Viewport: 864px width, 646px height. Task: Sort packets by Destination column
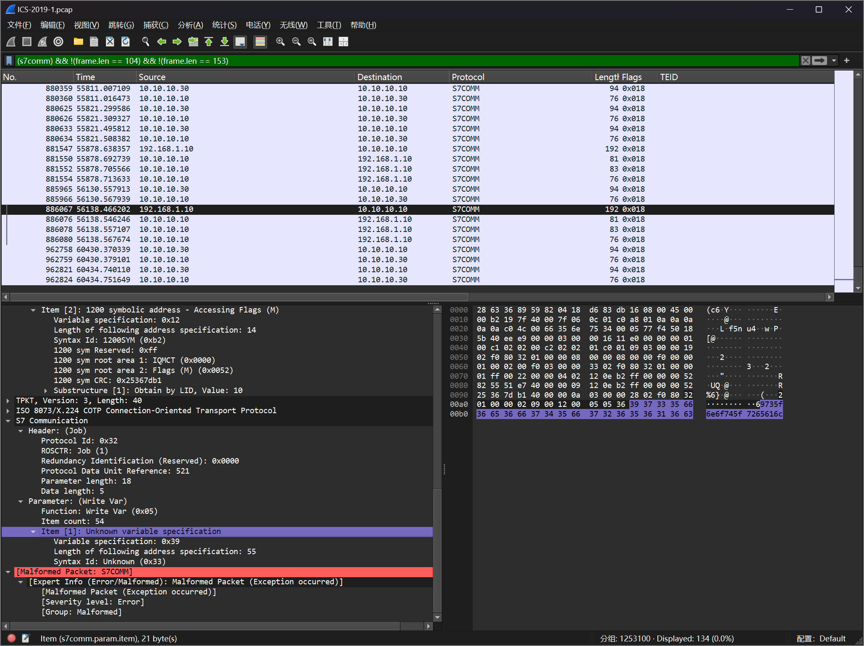(402, 77)
